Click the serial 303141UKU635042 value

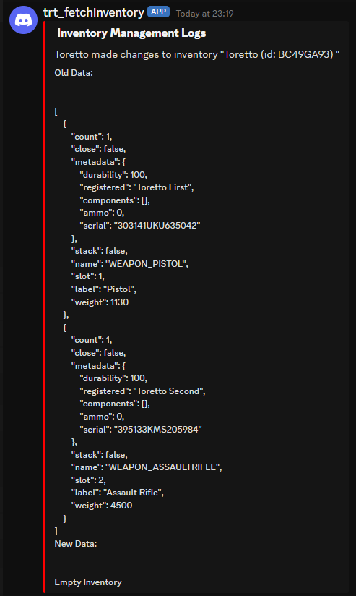pos(157,226)
